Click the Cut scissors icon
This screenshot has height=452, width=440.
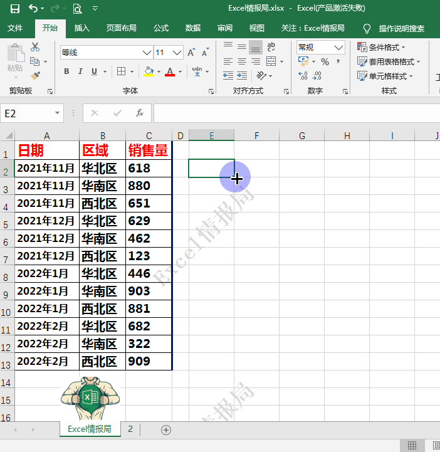(x=35, y=47)
